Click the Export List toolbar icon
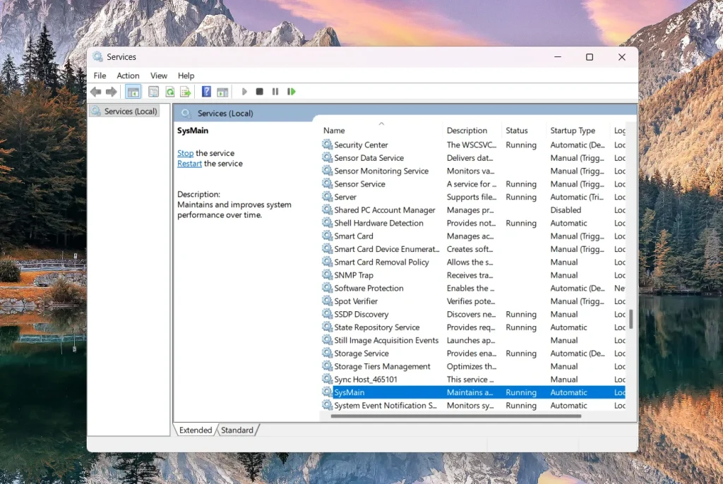 point(186,92)
